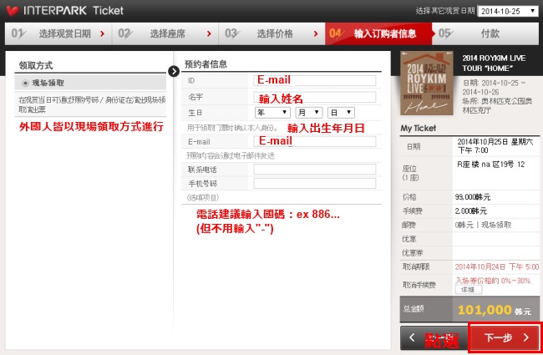Image resolution: width=543 pixels, height=355 pixels.
Task: Select the 现场领取 radio button
Action: (25, 84)
